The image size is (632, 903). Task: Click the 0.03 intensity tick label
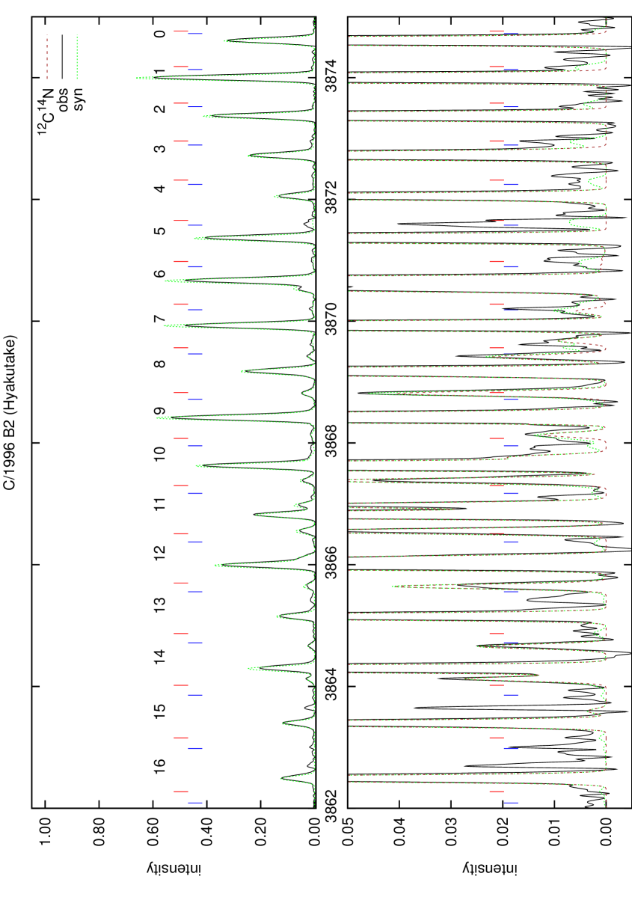[x=452, y=833]
